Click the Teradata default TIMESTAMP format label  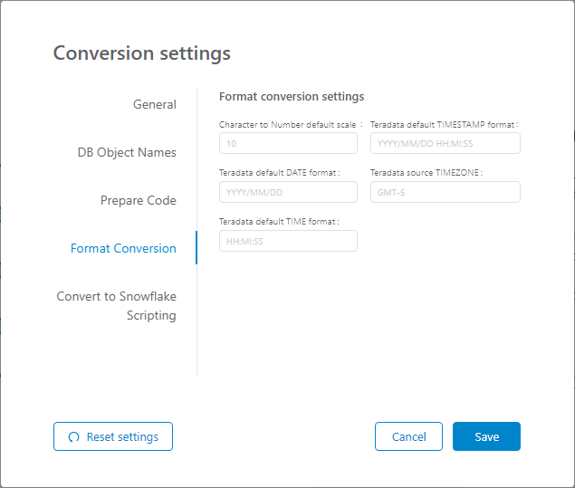444,124
